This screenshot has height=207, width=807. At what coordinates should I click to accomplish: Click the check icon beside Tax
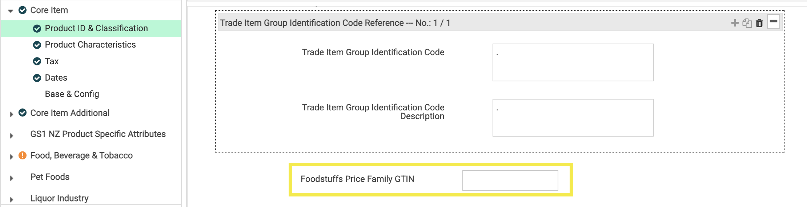tap(37, 61)
